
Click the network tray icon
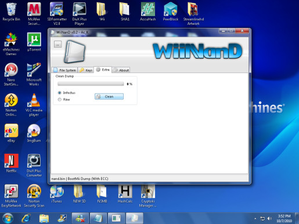(262, 219)
